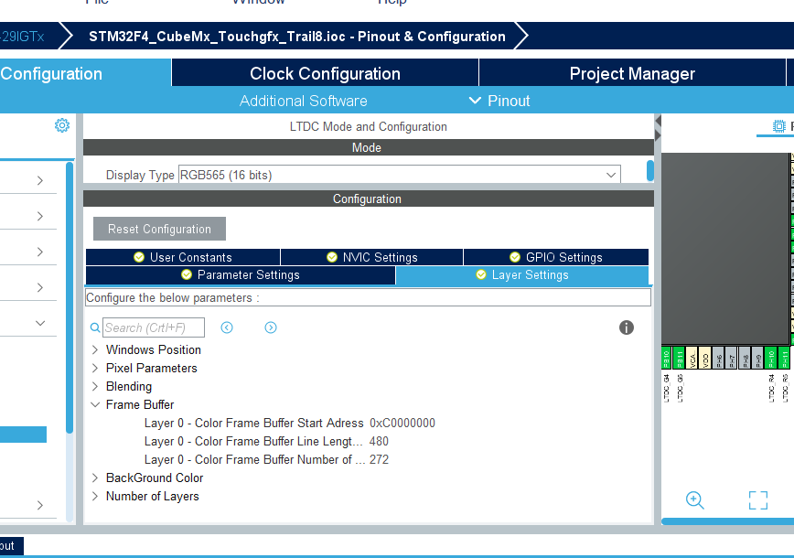Select the green PH10 pin

tap(771, 358)
